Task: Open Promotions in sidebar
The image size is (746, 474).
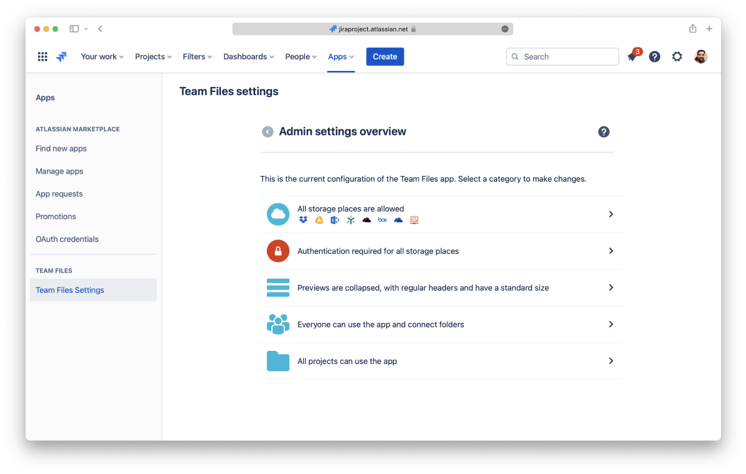Action: tap(56, 216)
